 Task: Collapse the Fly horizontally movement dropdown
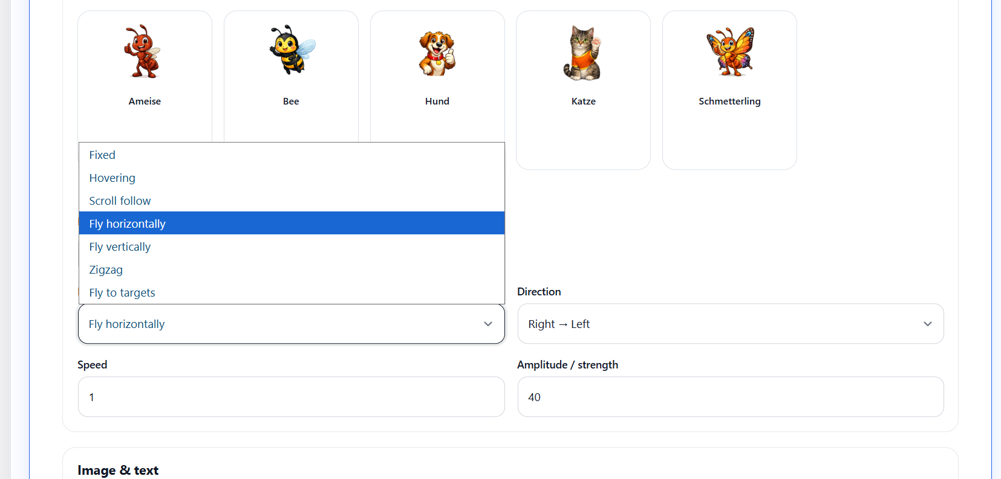pyautogui.click(x=291, y=324)
